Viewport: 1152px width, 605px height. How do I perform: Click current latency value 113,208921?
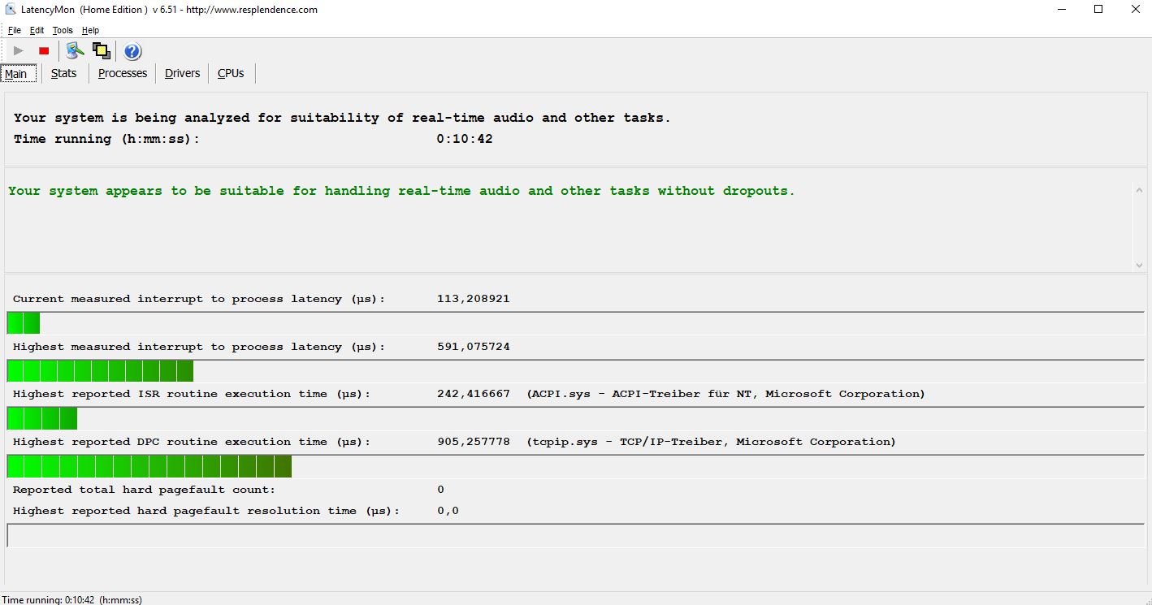[x=474, y=299]
